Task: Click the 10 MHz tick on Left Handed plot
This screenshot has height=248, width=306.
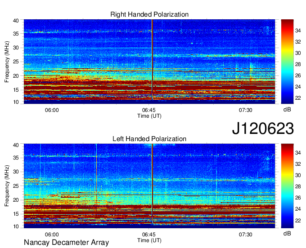Action: pos(16,226)
